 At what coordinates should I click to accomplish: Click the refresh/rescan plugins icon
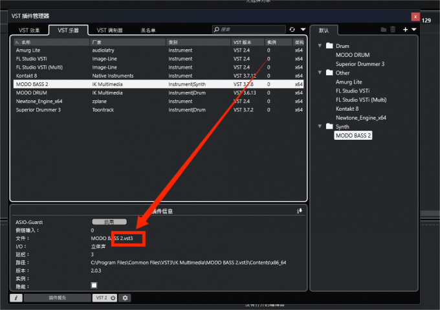[x=292, y=30]
